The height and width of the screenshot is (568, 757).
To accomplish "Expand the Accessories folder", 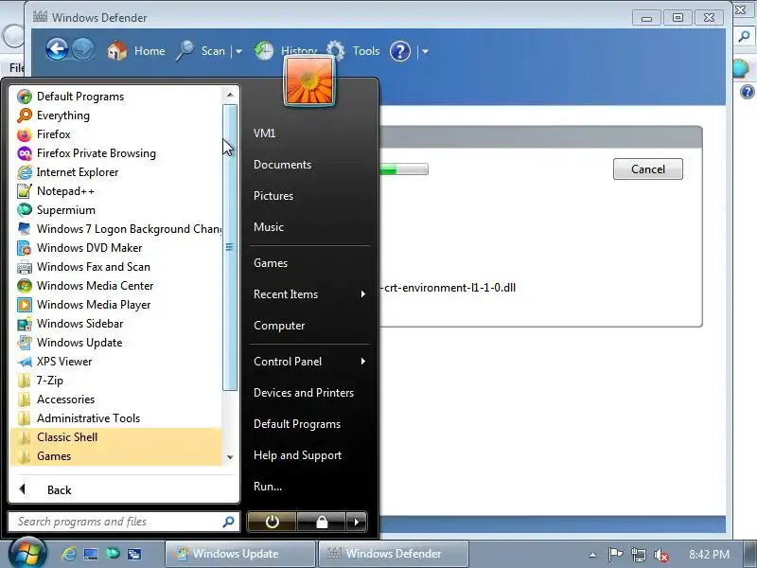I will [x=115, y=399].
